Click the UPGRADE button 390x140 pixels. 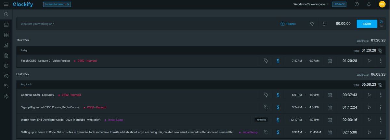point(339,4)
